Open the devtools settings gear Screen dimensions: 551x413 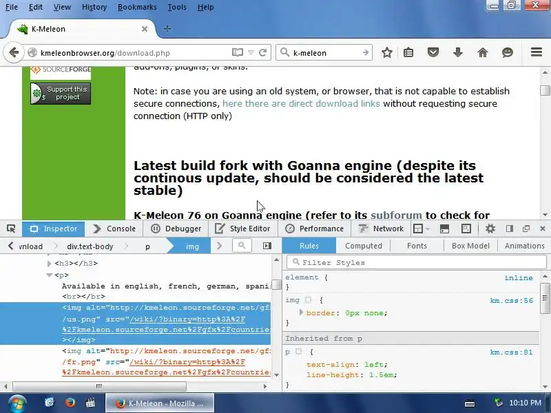click(490, 229)
